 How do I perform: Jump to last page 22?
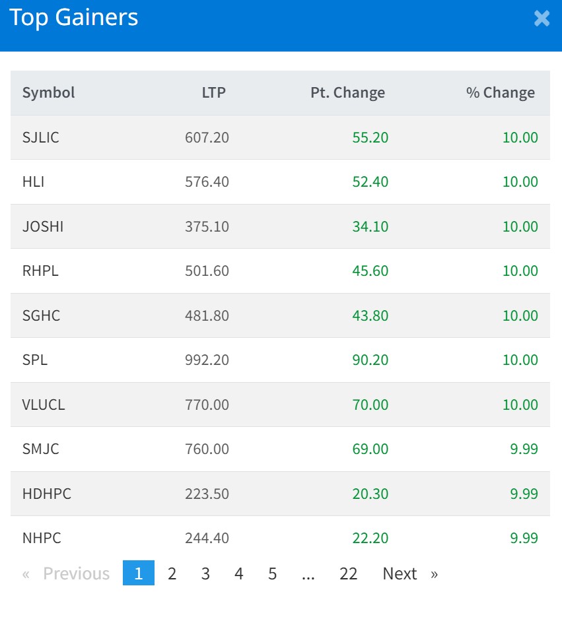coord(348,573)
